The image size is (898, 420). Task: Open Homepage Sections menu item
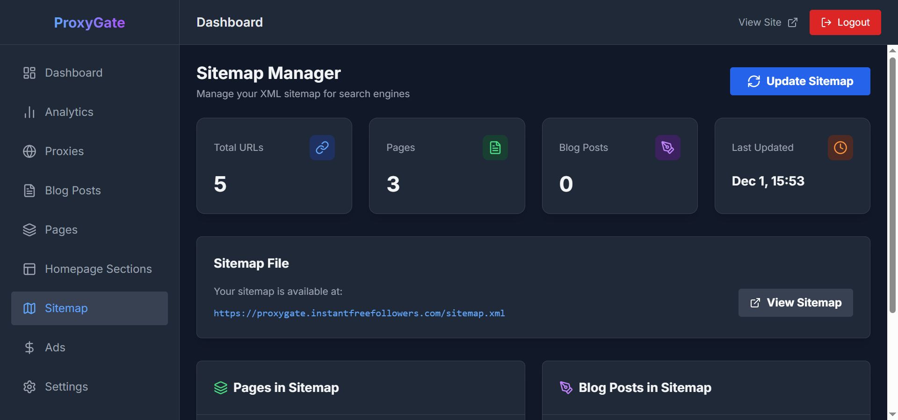pyautogui.click(x=98, y=269)
